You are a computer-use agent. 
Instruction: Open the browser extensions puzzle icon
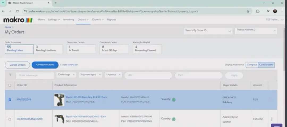click(x=258, y=11)
